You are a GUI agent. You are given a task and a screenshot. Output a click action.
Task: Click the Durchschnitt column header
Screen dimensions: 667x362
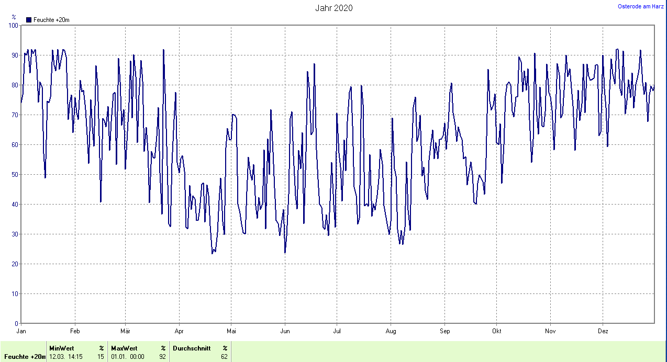point(192,348)
